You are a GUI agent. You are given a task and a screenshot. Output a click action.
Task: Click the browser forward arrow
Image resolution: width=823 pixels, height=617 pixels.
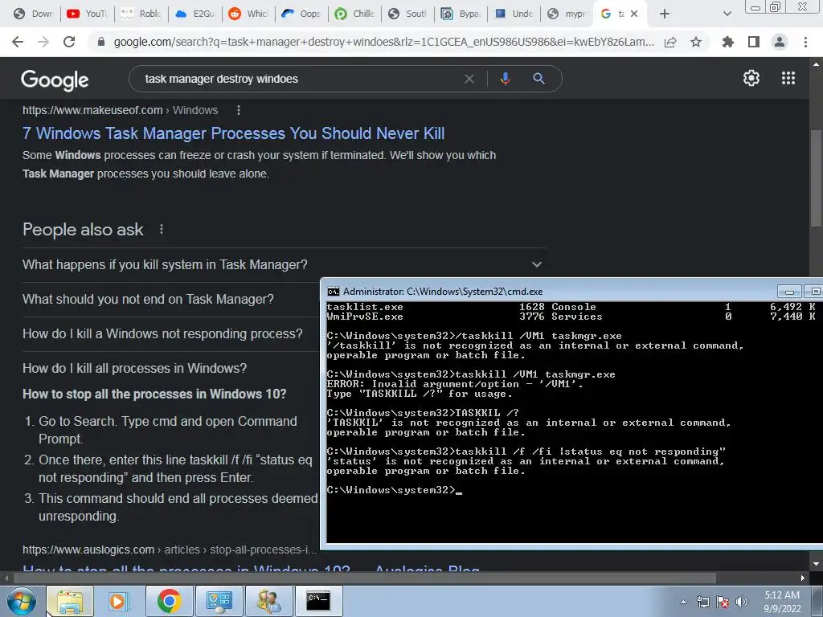(43, 42)
